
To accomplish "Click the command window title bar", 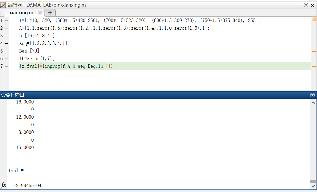I will 158,95.
